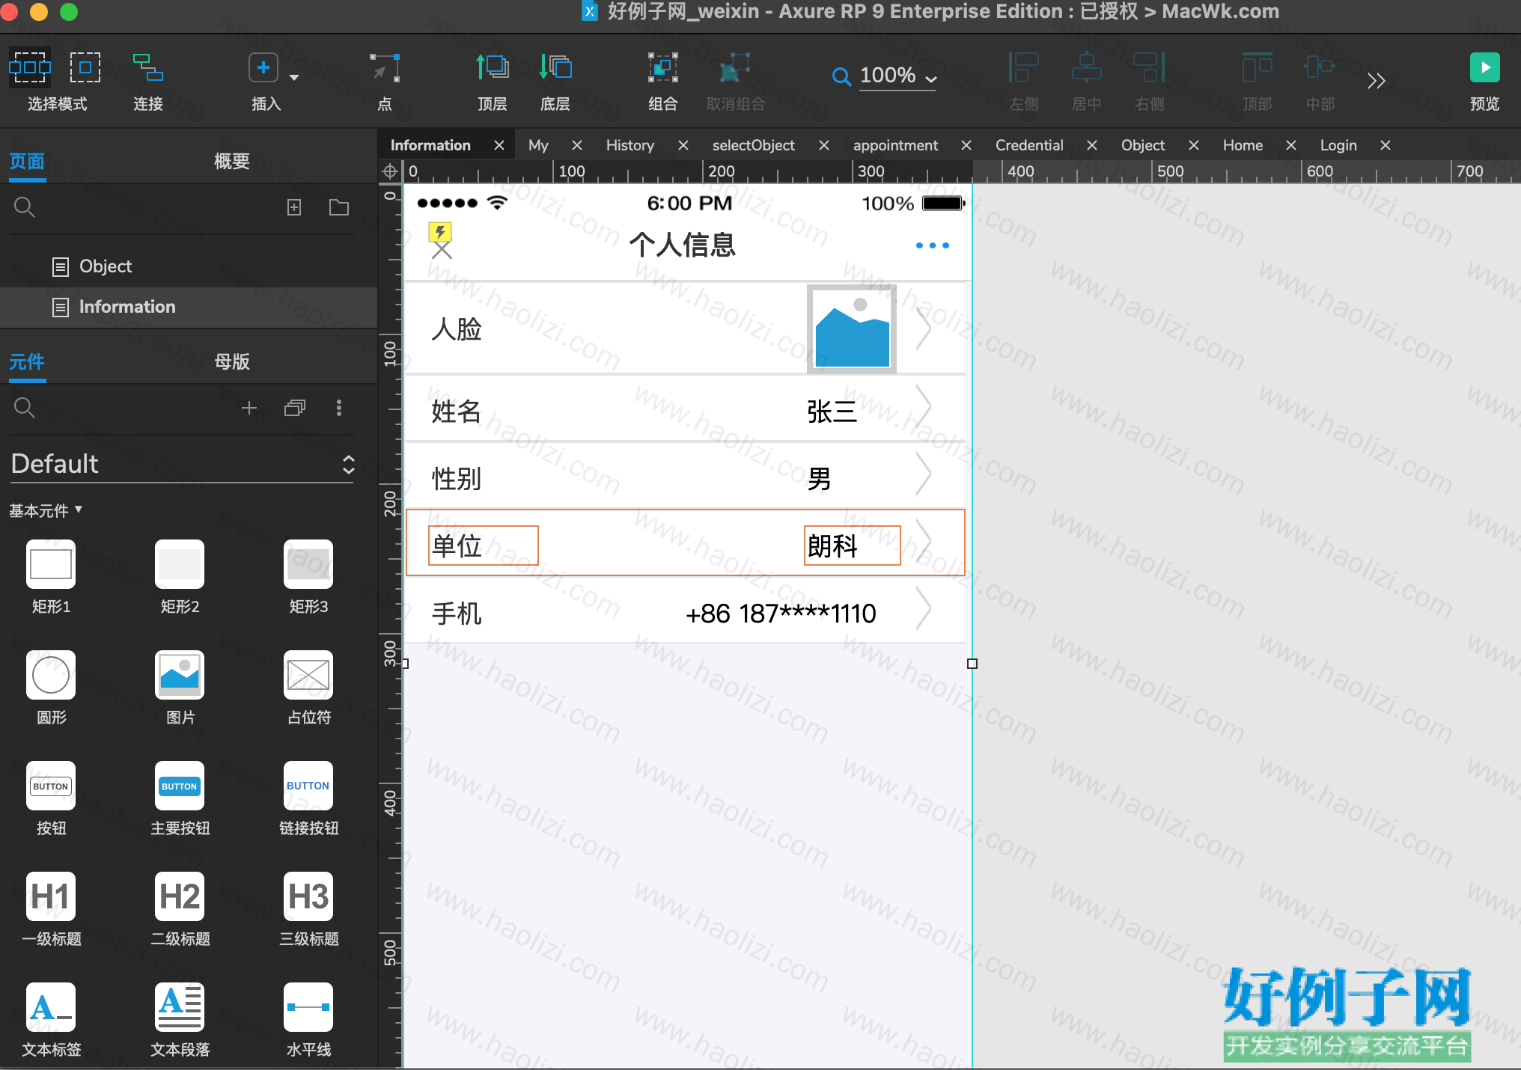Bring to front with 顶层 icon

pyautogui.click(x=493, y=67)
